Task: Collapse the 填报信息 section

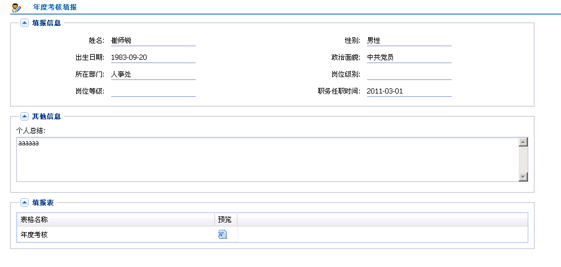Action: (24, 23)
